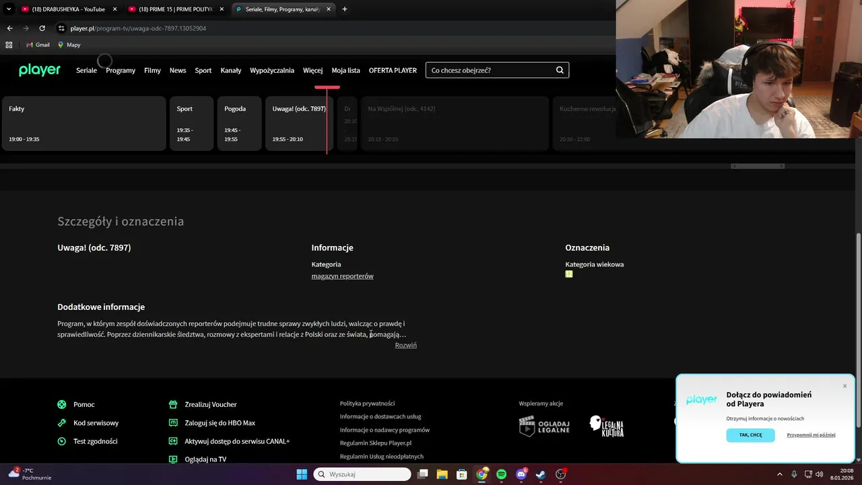The height and width of the screenshot is (485, 862).
Task: Click the schedule horizontal scrollbar thumb
Action: click(x=758, y=166)
